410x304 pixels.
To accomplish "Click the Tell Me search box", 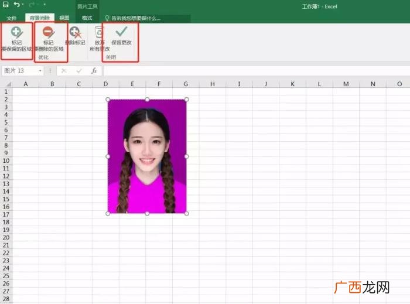I will pyautogui.click(x=147, y=18).
